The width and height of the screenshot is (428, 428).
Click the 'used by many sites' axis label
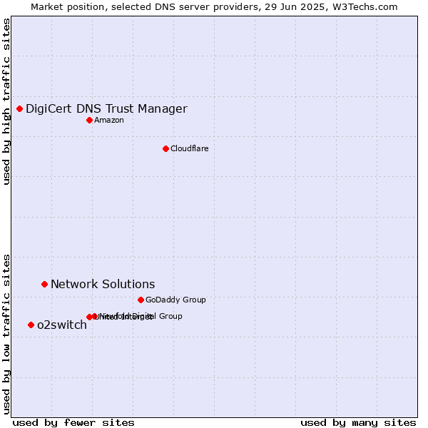pyautogui.click(x=358, y=423)
